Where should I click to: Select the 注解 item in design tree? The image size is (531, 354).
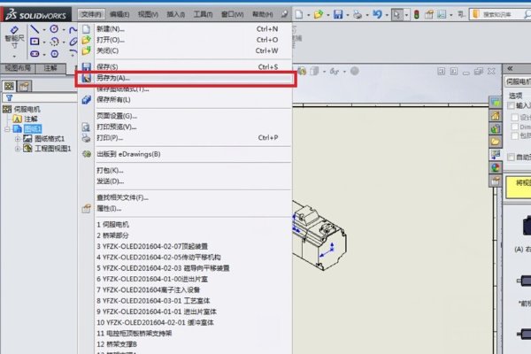pos(31,119)
